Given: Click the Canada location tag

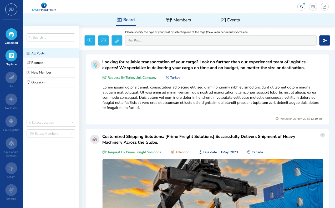Looking at the screenshot, I should coord(255,152).
